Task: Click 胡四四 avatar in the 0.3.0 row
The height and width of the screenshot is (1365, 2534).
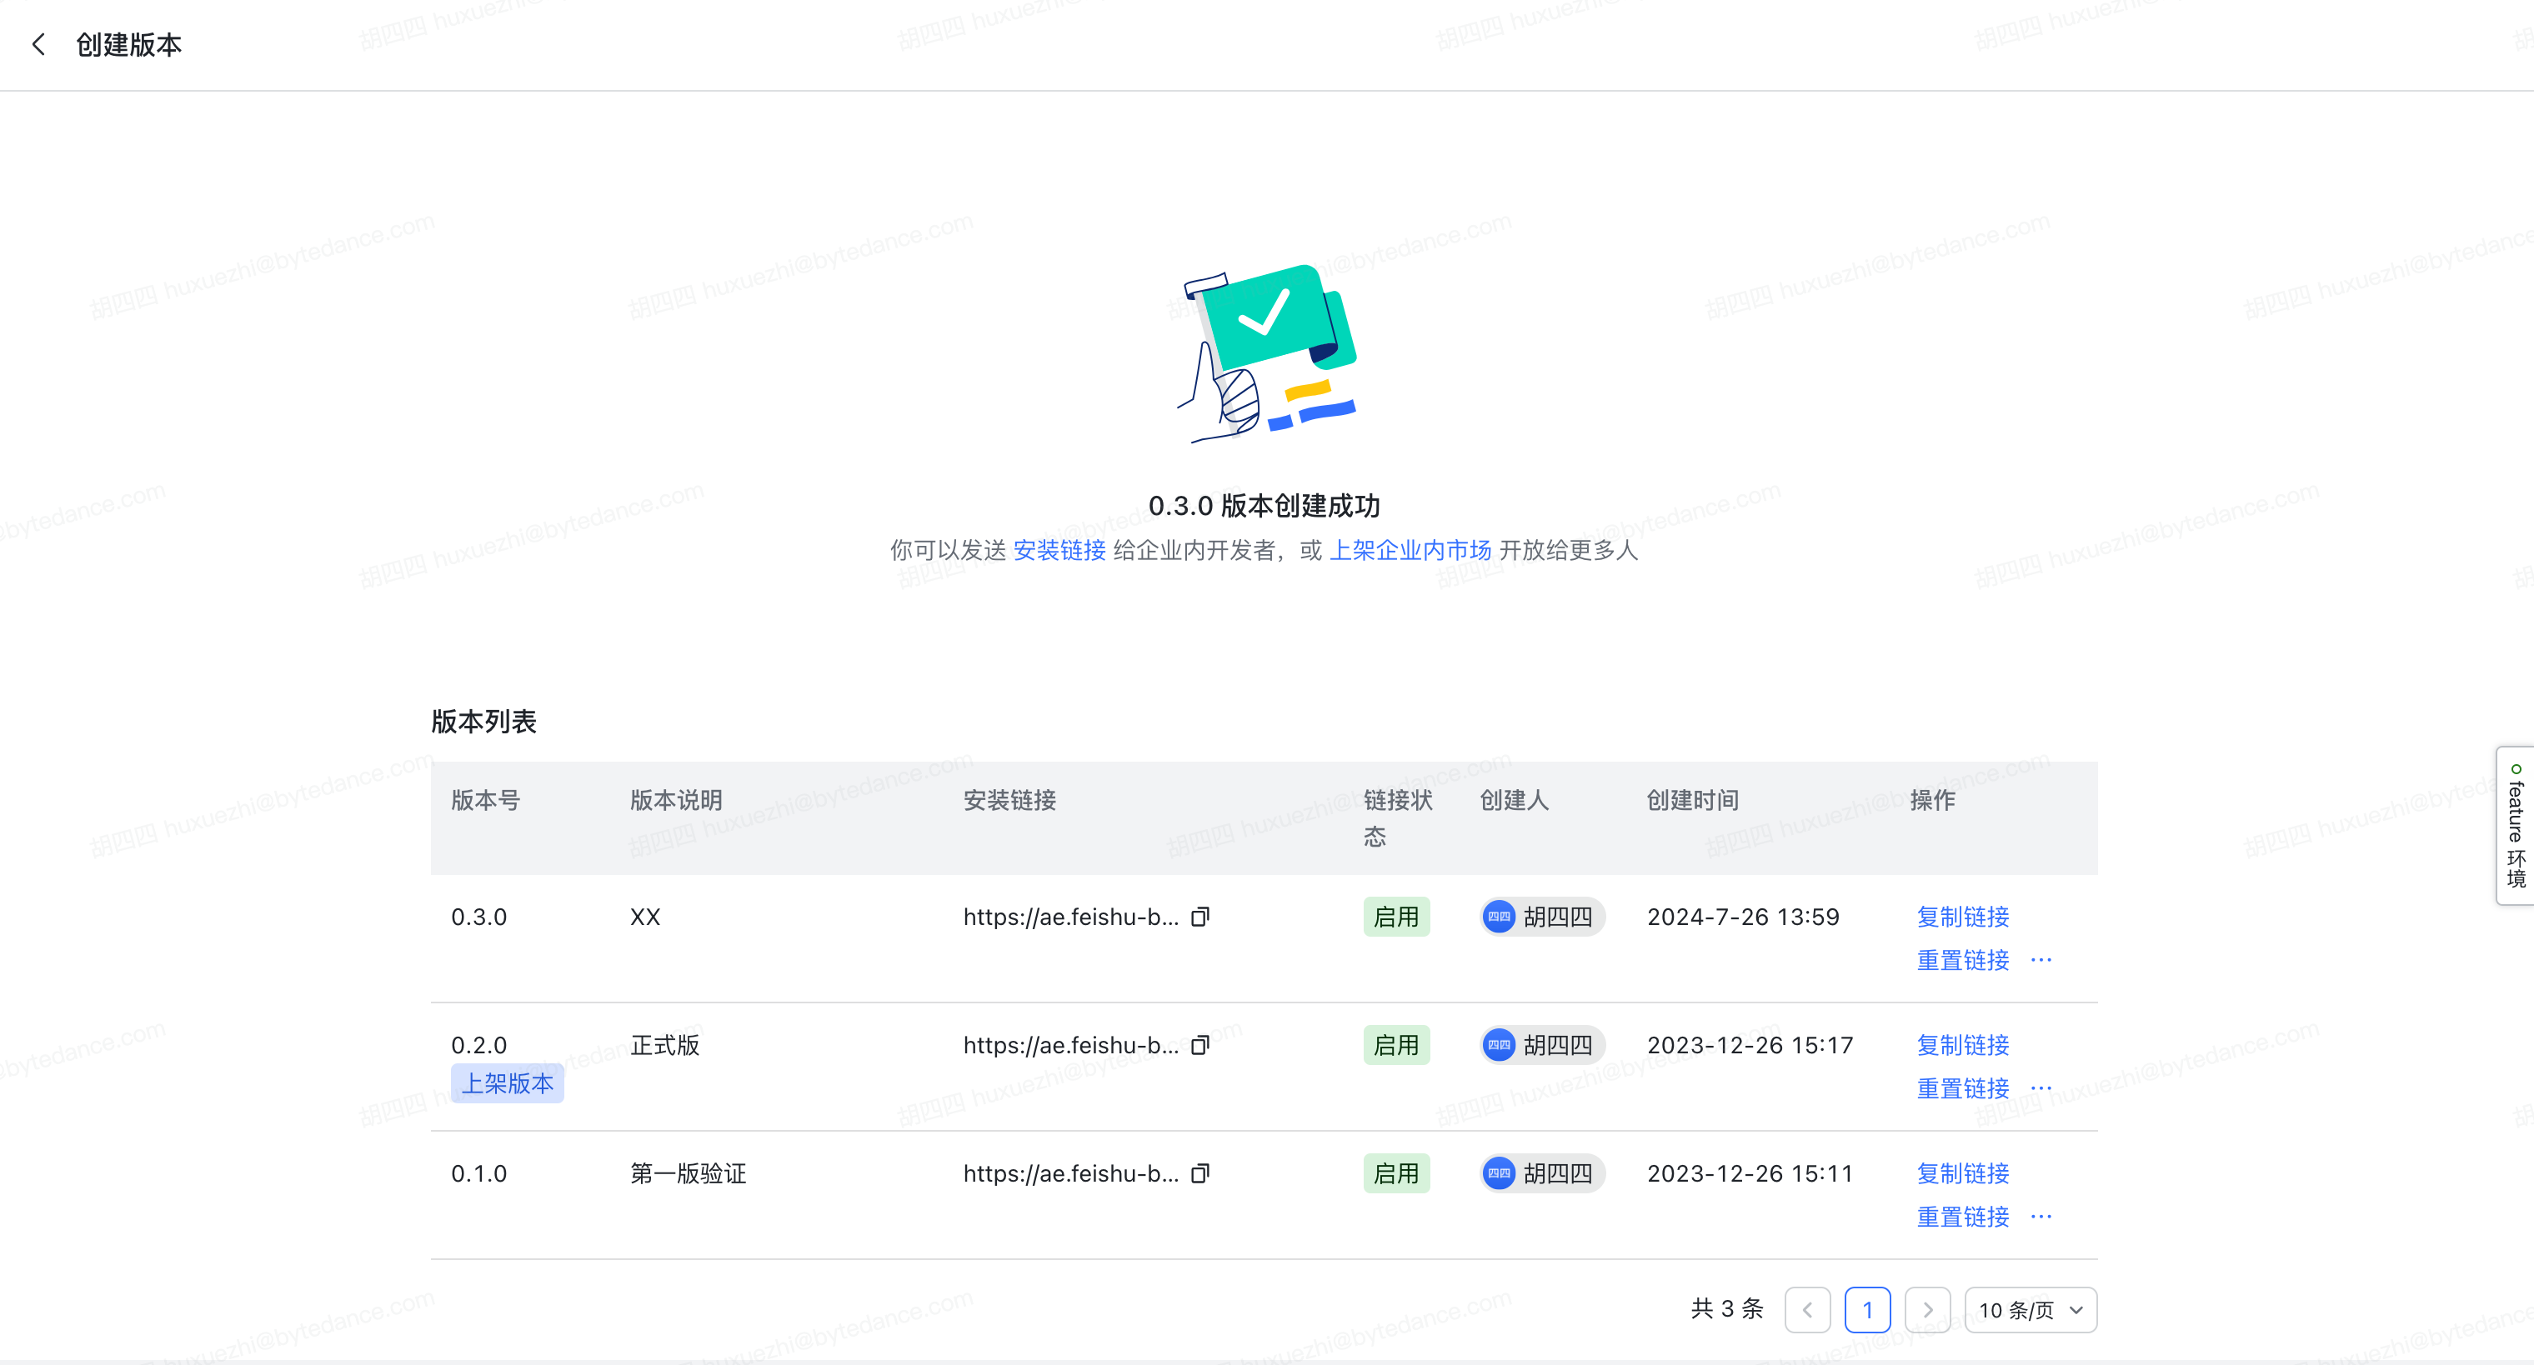Action: [x=1498, y=917]
